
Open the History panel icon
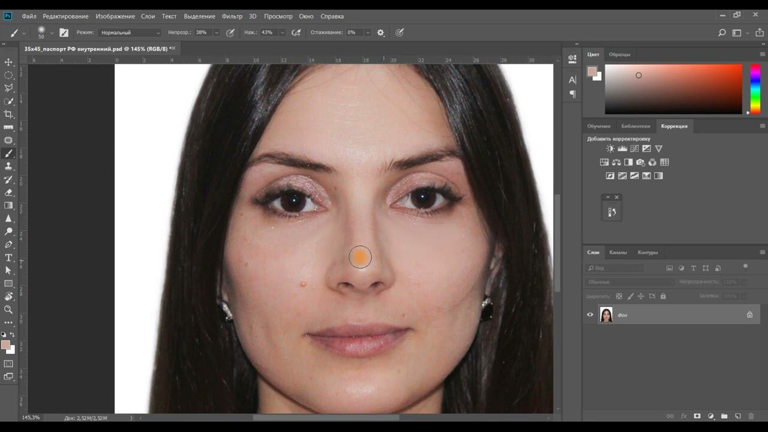tap(611, 212)
